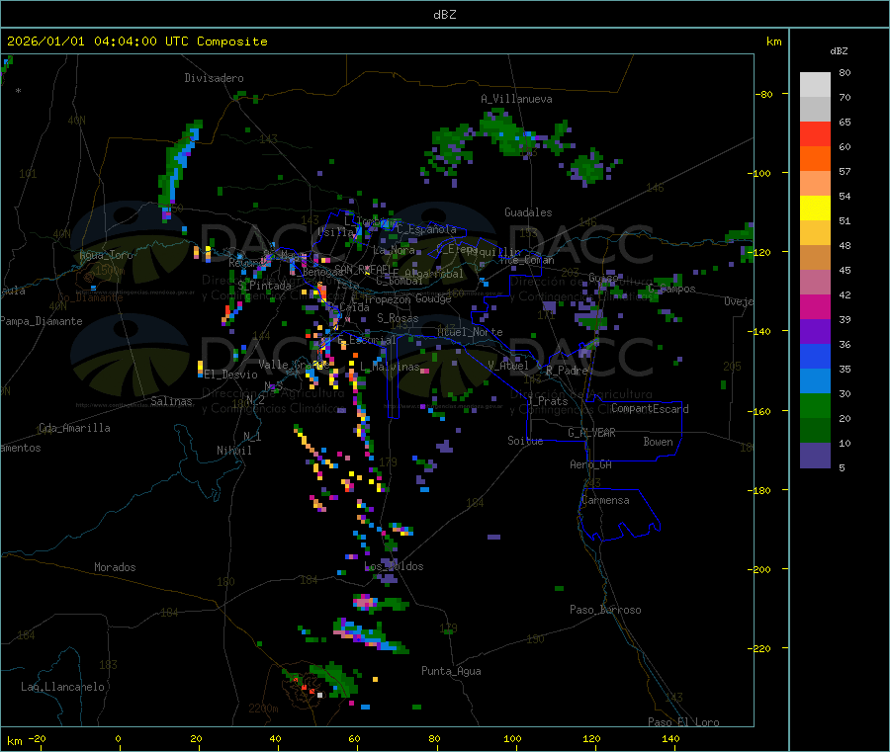Viewport: 890px width, 752px height.
Task: Click the R_Padre map label
Action: tap(567, 371)
